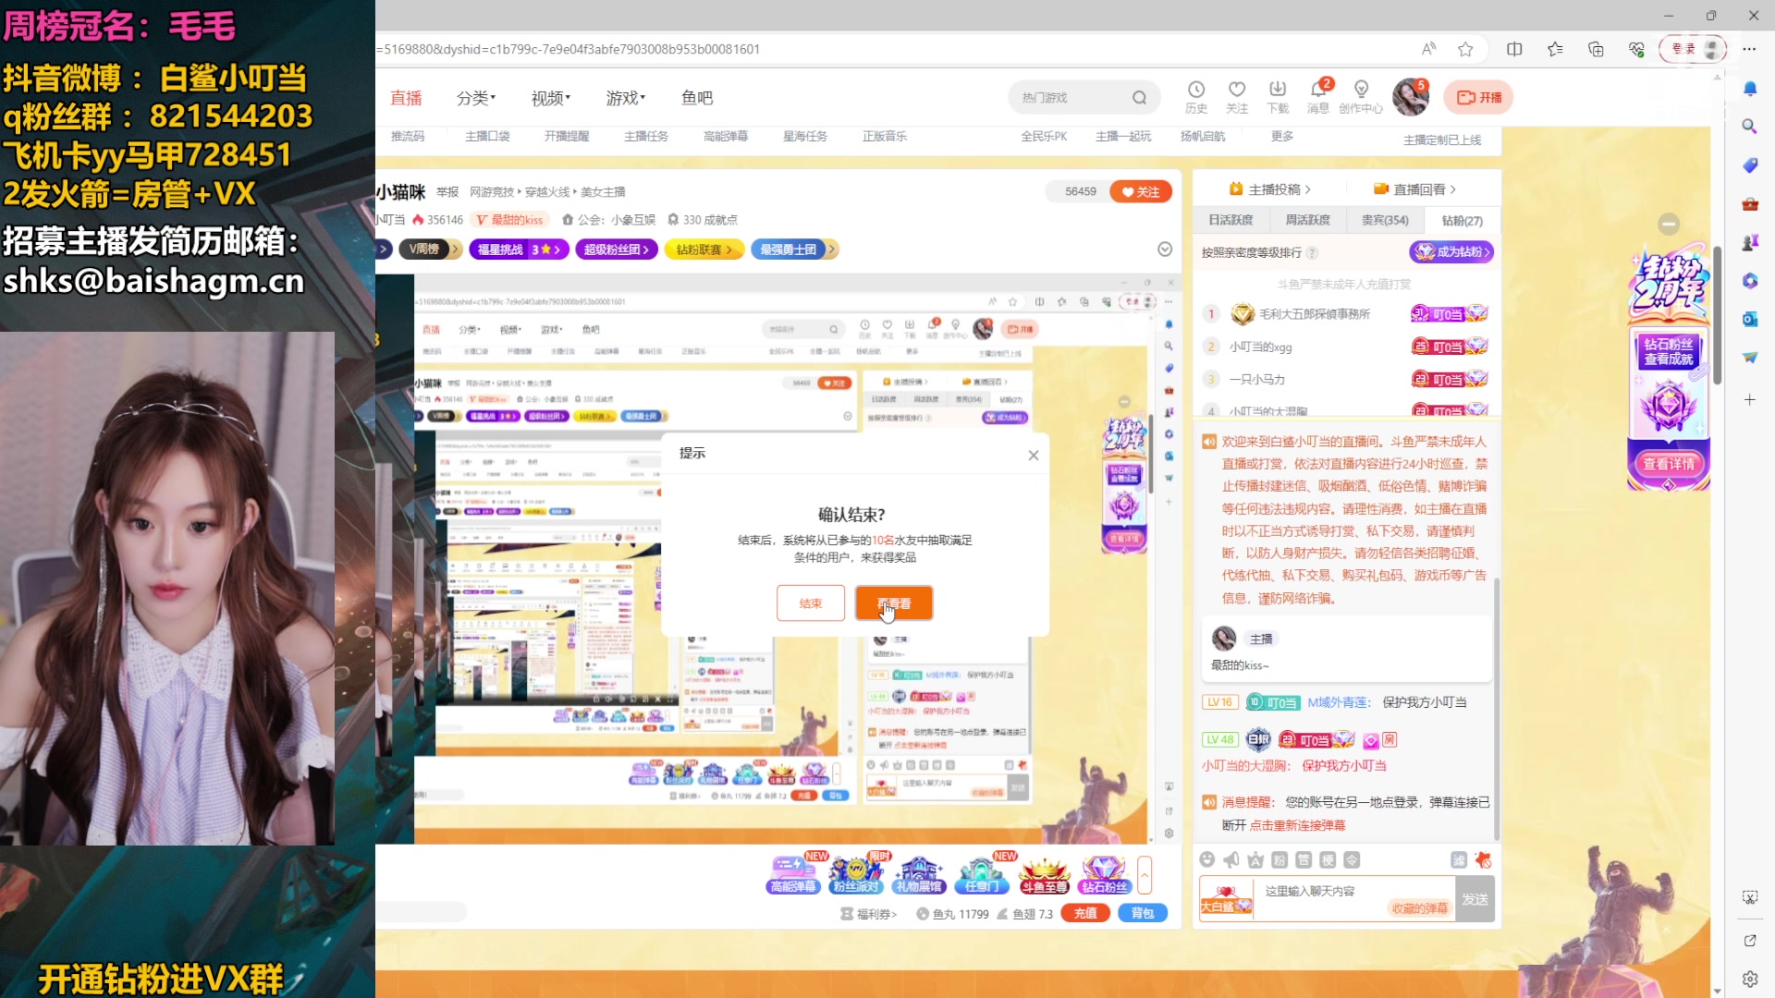1775x998 pixels.
Task: Open the emoji picker in chat toolbar
Action: 1207,860
